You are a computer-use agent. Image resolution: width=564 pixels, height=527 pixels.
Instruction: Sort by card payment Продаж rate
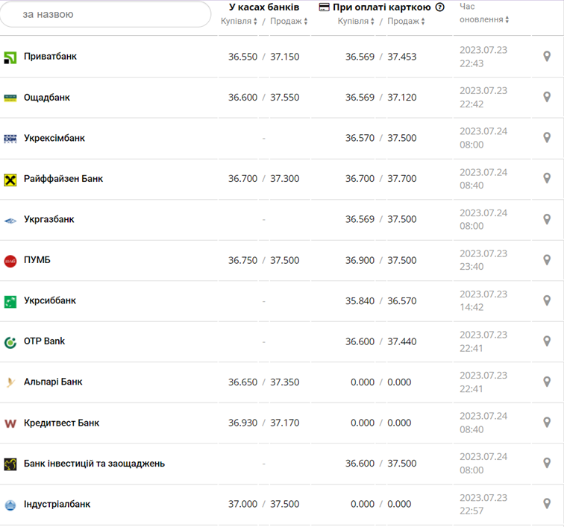pyautogui.click(x=407, y=22)
